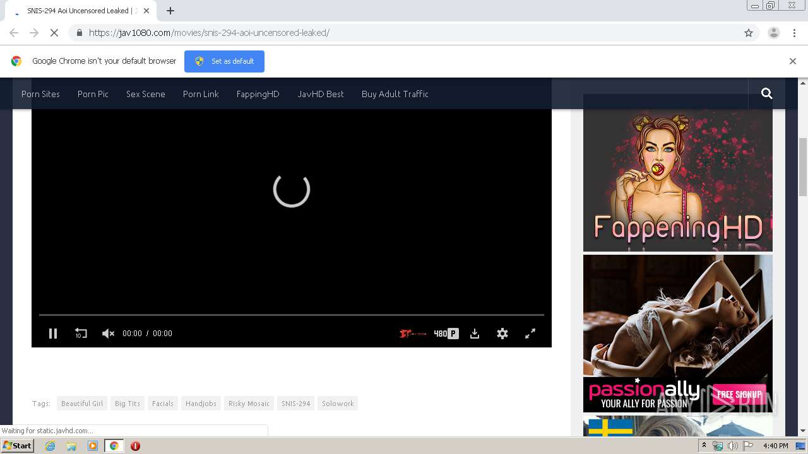Open the Chrome three-dot menu

pyautogui.click(x=794, y=33)
